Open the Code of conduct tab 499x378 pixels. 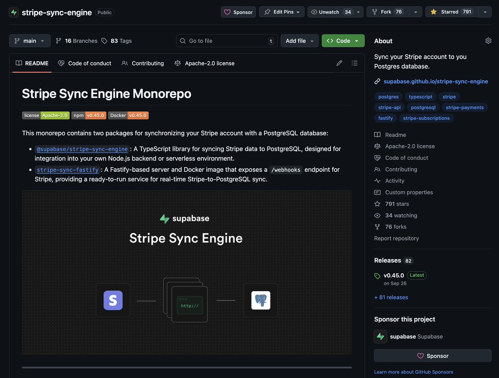pos(85,63)
